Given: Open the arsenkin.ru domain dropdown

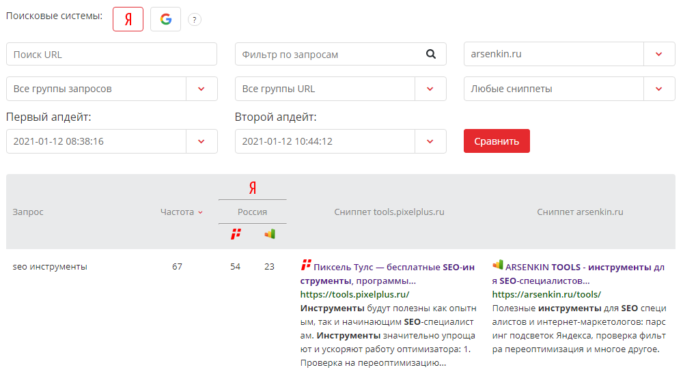Looking at the screenshot, I should (570, 54).
